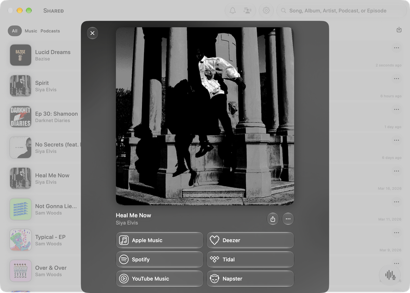Open Heal Me Now in Deezer
410x293 pixels.
pos(250,240)
